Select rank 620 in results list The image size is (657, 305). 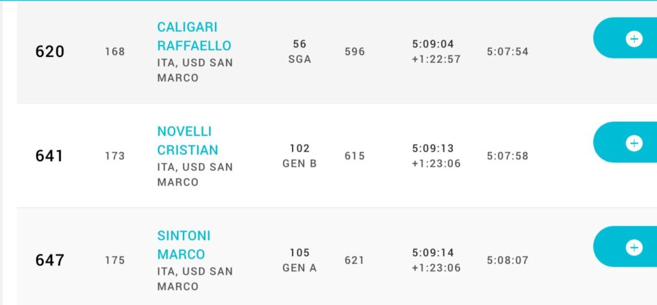[x=50, y=51]
